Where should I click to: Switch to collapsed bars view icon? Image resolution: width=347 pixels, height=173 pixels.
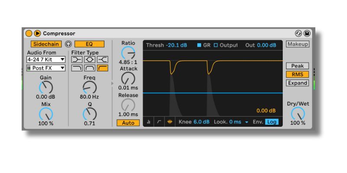[x=148, y=122]
